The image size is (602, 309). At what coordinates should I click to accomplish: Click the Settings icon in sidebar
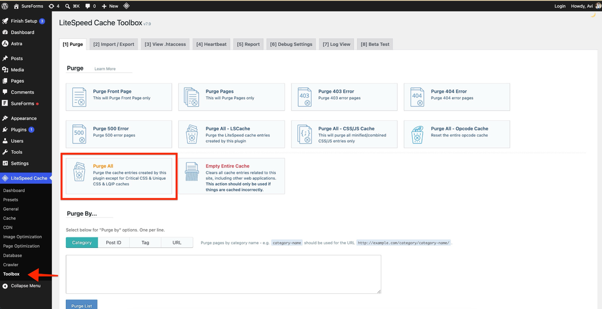pyautogui.click(x=5, y=163)
